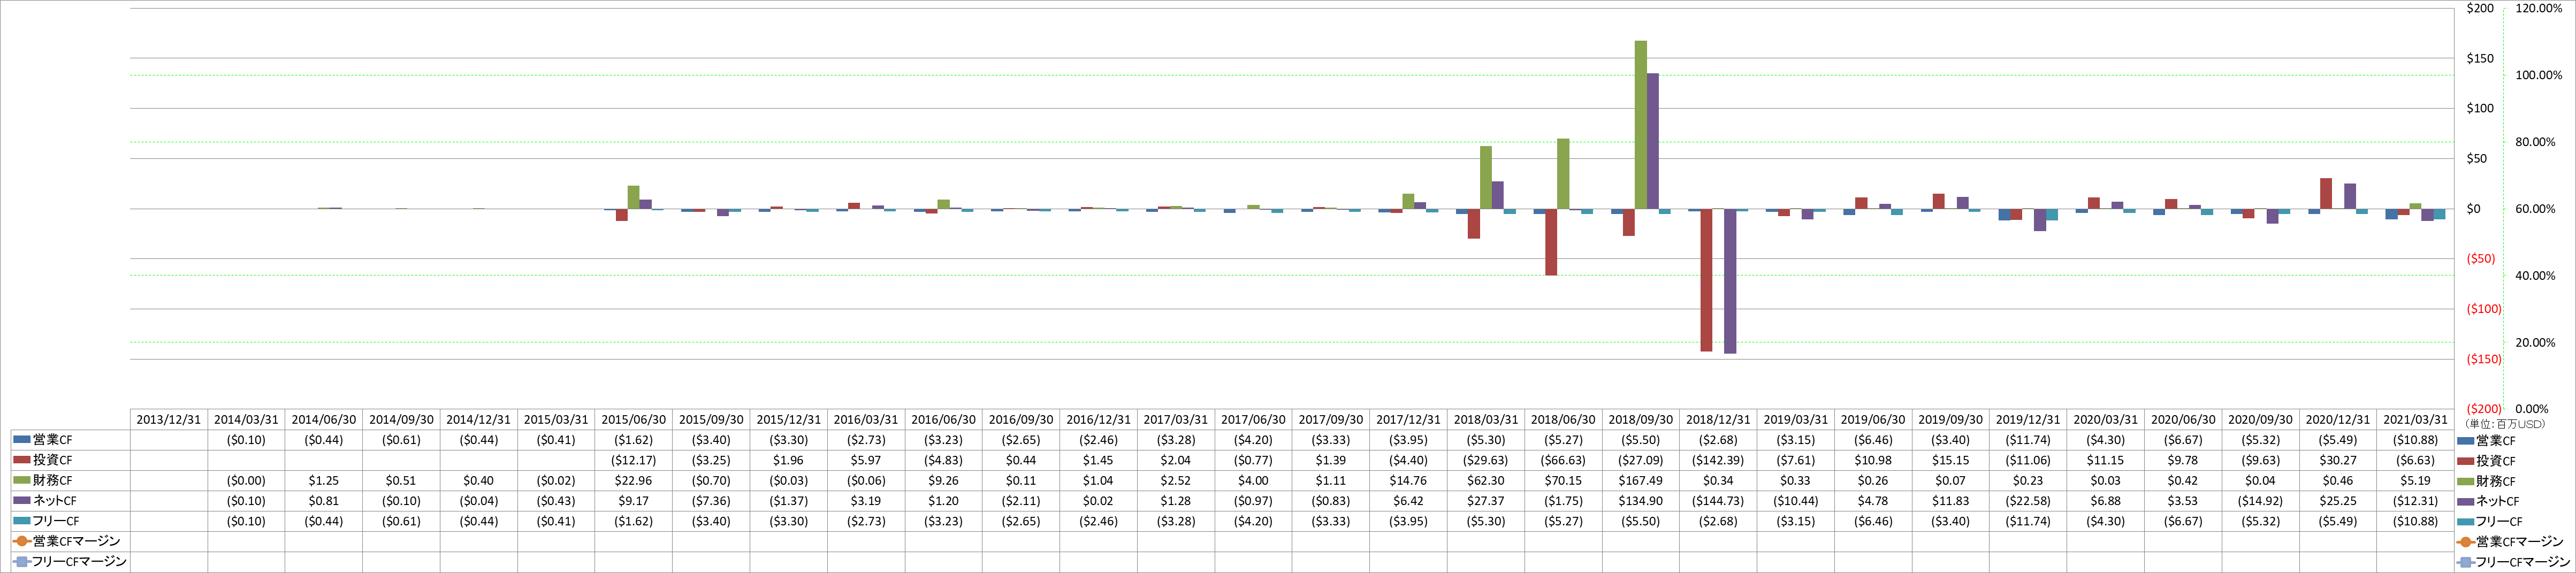Click the ($142.39) 投資CF cell
The width and height of the screenshot is (2576, 573).
[x=1718, y=461]
